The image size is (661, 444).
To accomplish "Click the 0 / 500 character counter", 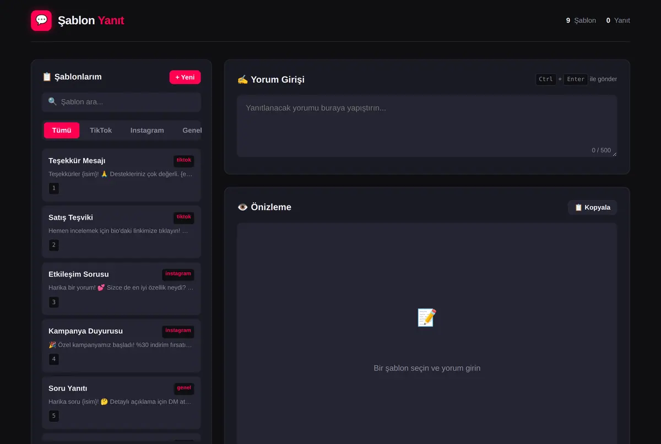I will tap(602, 150).
